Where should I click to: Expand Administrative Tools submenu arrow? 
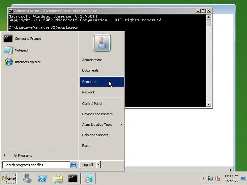[x=121, y=125]
